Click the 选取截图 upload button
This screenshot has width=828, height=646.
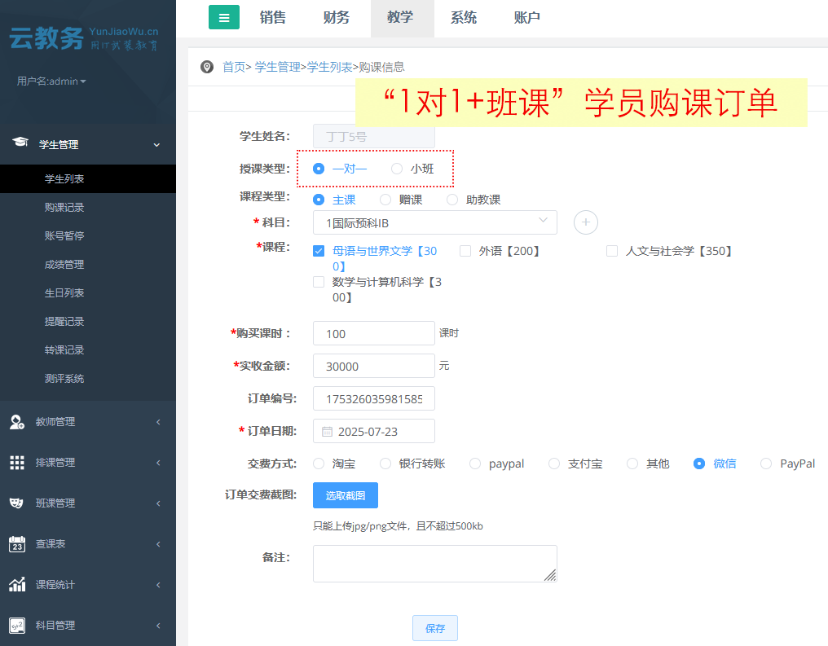(345, 495)
